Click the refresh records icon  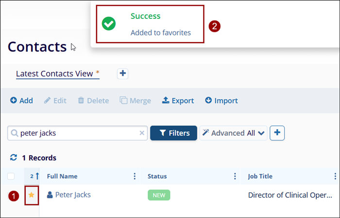[13, 158]
